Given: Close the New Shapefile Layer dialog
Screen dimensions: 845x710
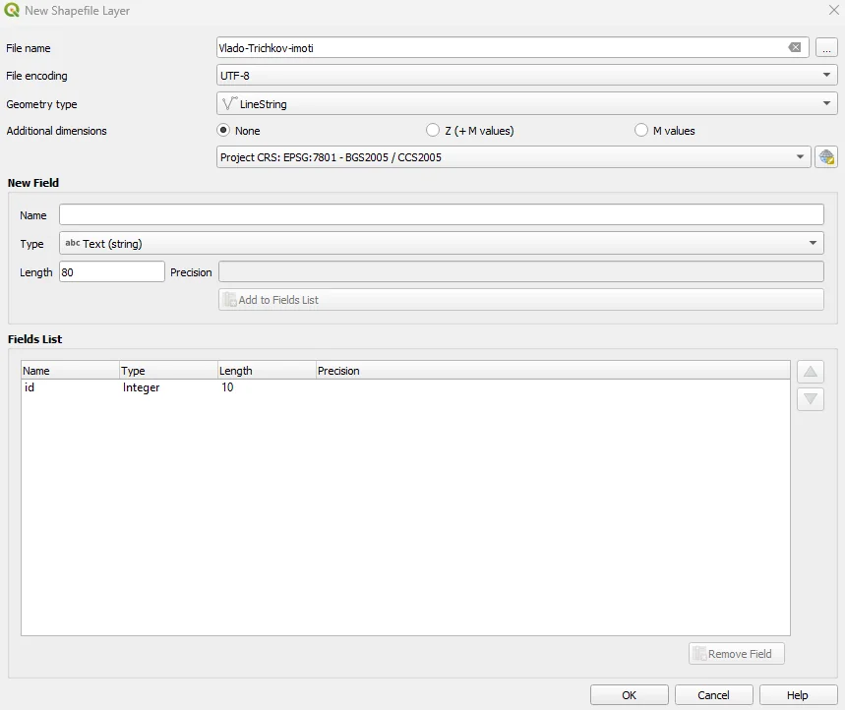Looking at the screenshot, I should [x=833, y=11].
